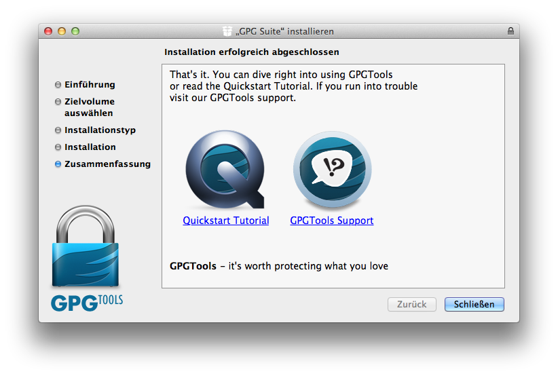
Task: Click the padlock icon in the title bar
Action: click(x=510, y=31)
